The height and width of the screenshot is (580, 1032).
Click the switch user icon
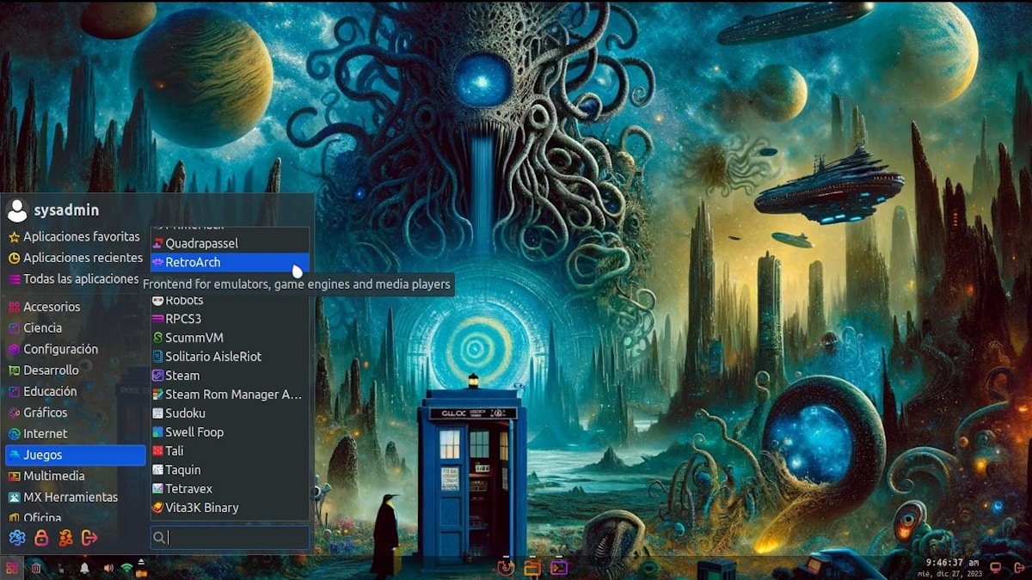point(64,537)
